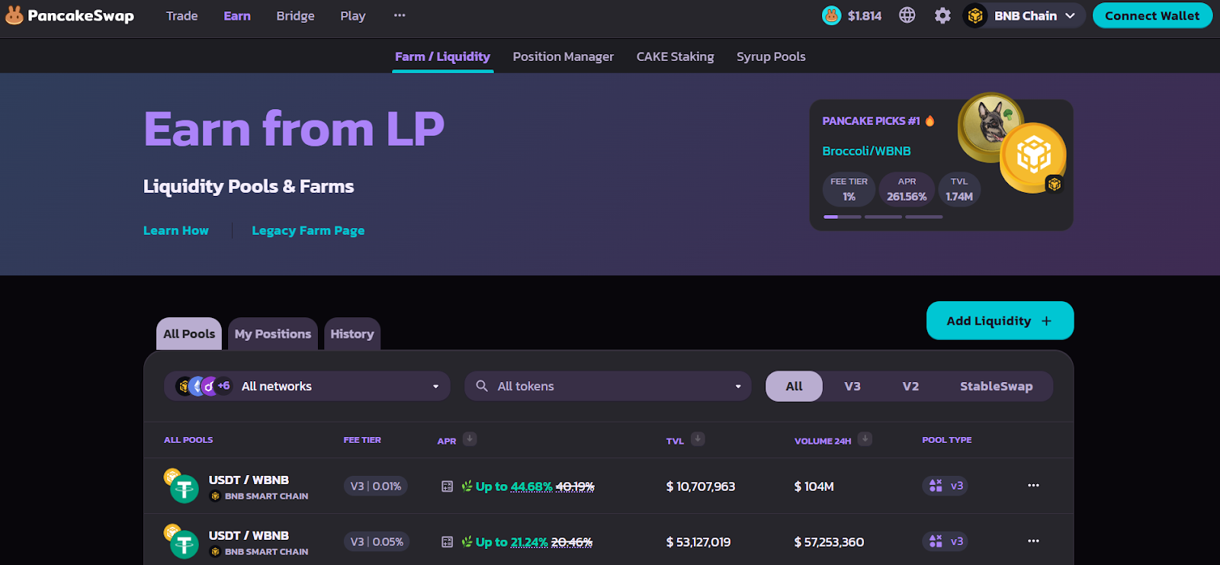Open the more menu ellipsis in navbar
Viewport: 1220px width, 565px height.
coord(400,15)
